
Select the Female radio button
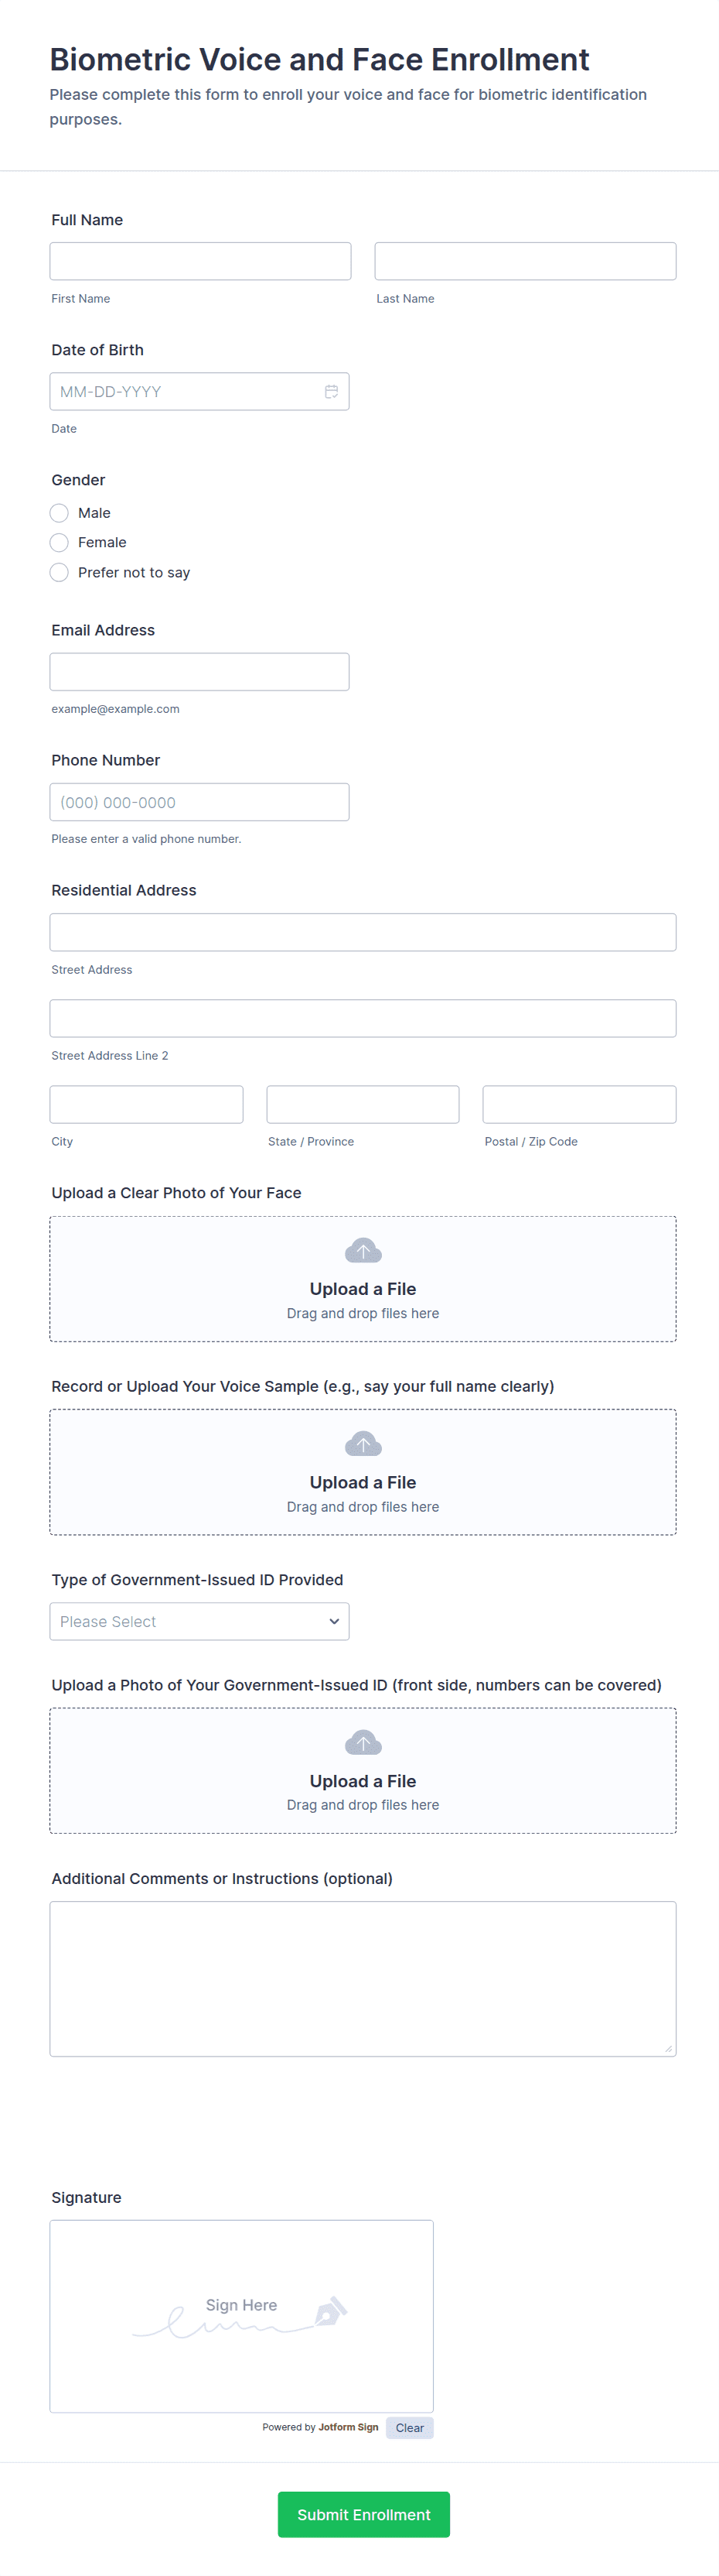click(59, 543)
